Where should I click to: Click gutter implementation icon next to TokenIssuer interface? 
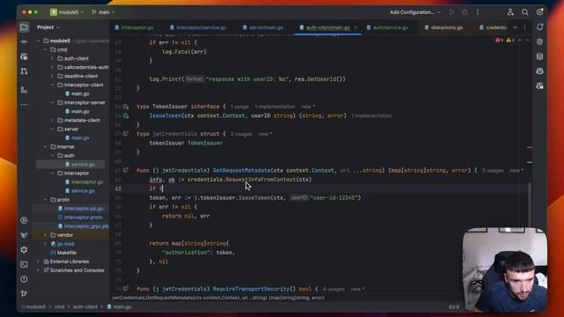click(x=125, y=107)
